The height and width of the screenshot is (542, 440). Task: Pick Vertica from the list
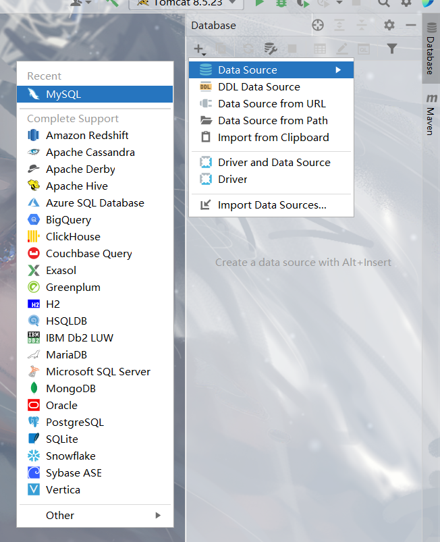coord(94,490)
